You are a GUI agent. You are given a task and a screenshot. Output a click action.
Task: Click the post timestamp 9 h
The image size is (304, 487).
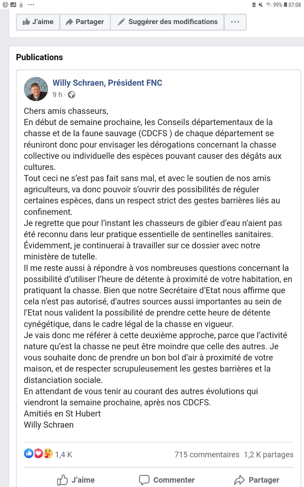click(57, 95)
